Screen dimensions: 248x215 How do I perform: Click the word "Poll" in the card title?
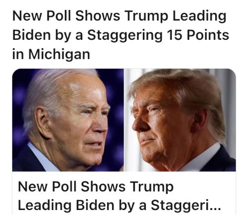[64, 187]
